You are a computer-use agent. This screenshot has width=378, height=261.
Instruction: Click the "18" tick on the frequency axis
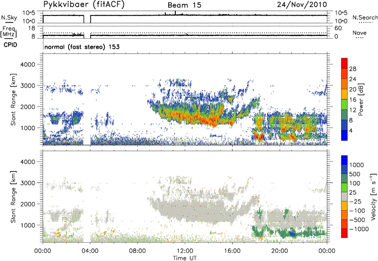click(31, 28)
